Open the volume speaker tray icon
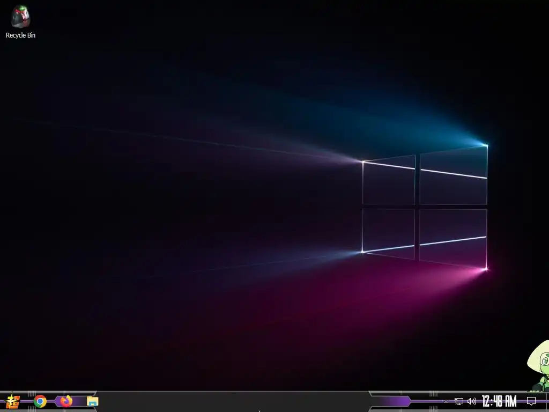The height and width of the screenshot is (412, 549). [472, 401]
